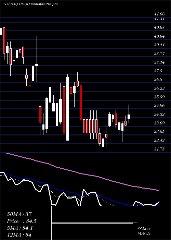Click the Price : 34.5 readout
The height and width of the screenshot is (240, 171).
(22, 221)
